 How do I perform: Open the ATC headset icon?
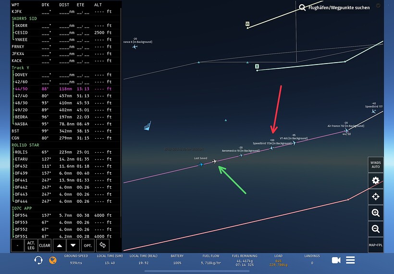click(x=38, y=260)
